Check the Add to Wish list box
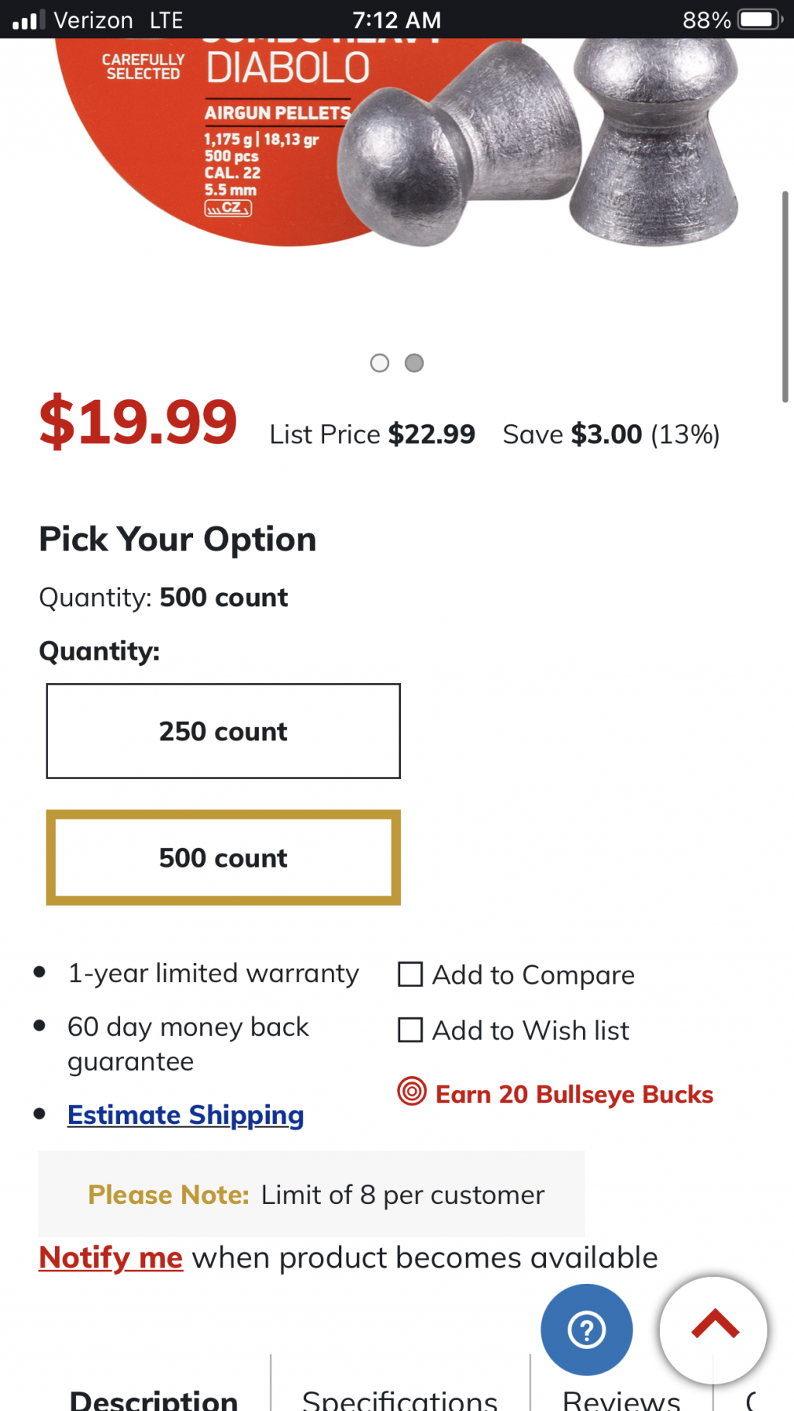 pos(410,1030)
